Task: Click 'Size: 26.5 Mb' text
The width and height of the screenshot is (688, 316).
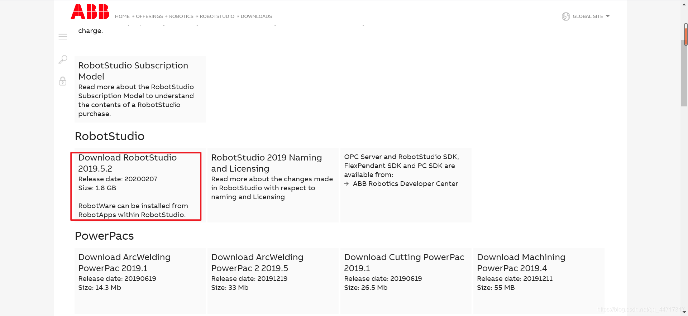Action: (x=366, y=288)
